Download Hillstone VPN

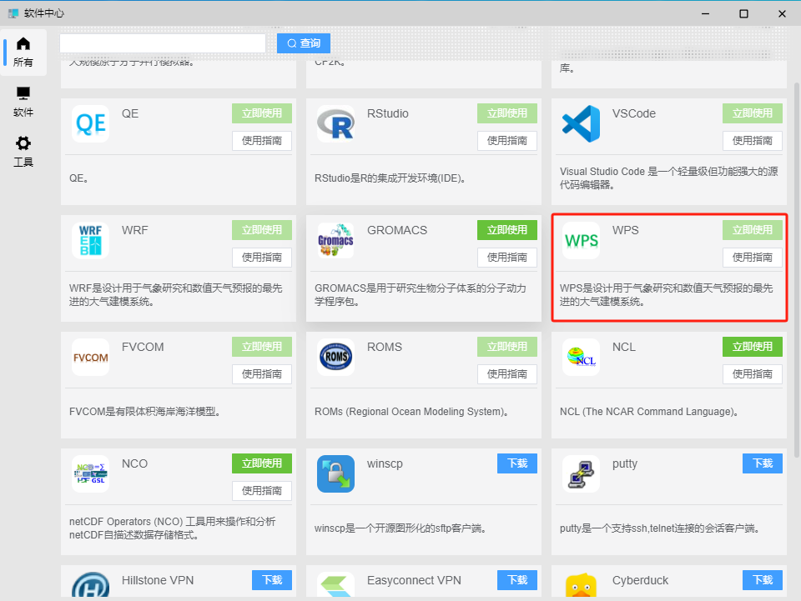pyautogui.click(x=272, y=581)
